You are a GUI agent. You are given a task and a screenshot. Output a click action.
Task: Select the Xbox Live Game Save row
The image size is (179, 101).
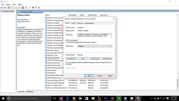tap(55, 85)
